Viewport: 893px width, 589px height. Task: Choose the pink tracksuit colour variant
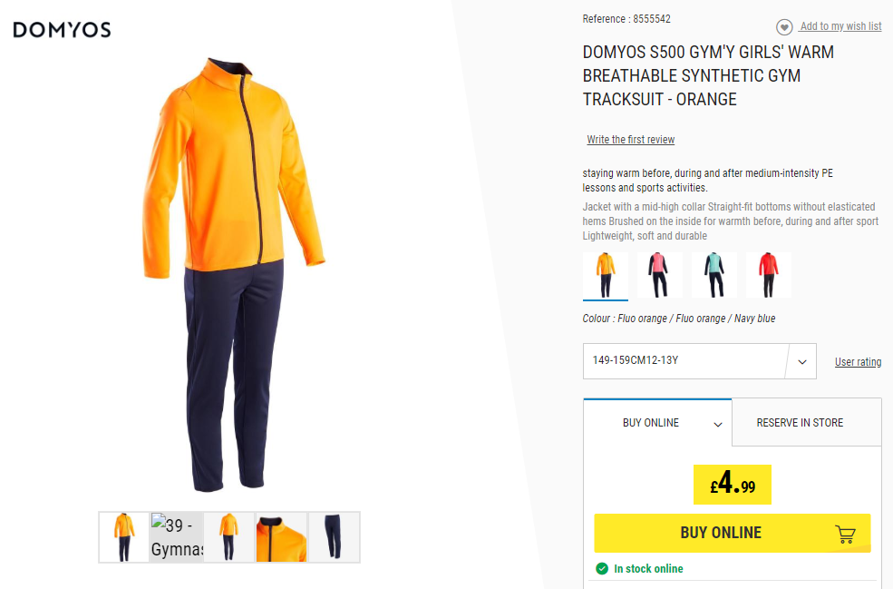659,275
